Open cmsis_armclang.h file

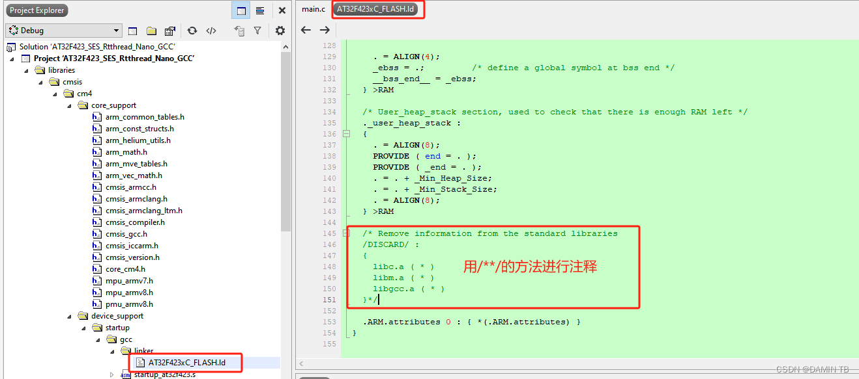click(x=136, y=199)
